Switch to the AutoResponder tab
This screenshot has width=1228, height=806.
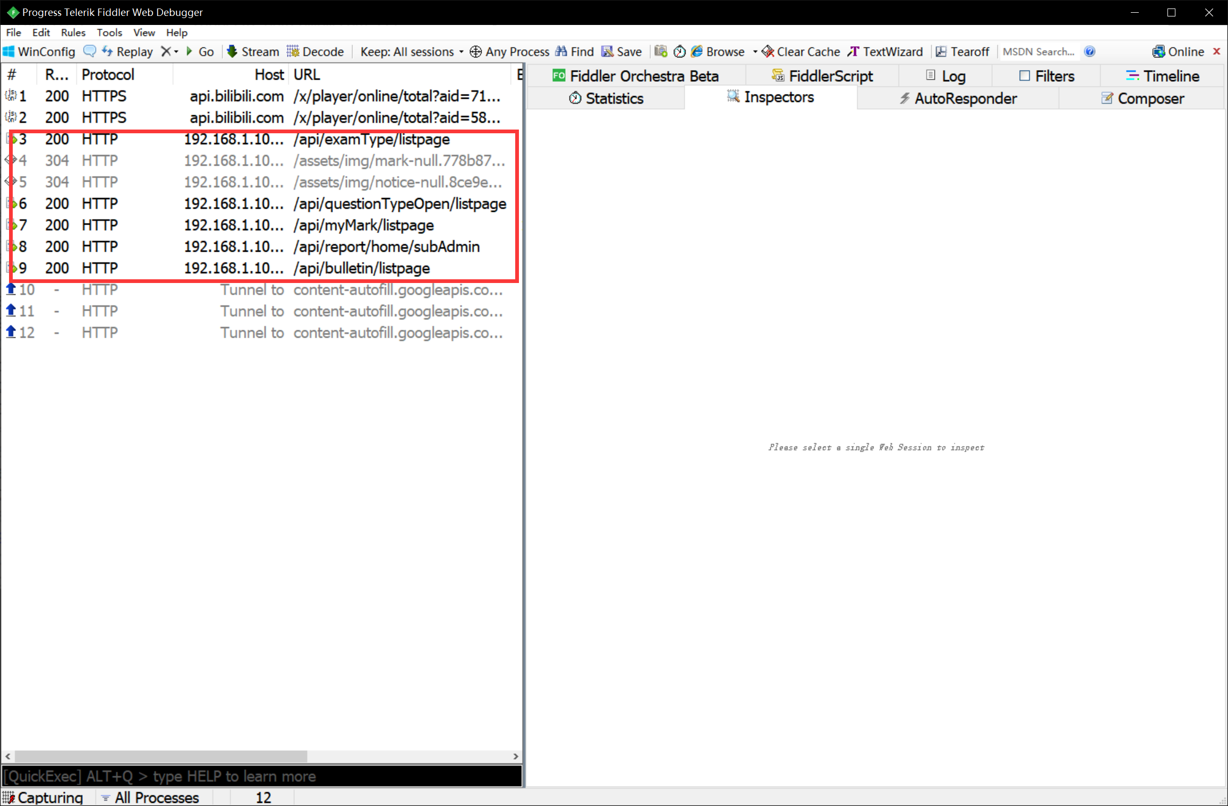coord(958,98)
